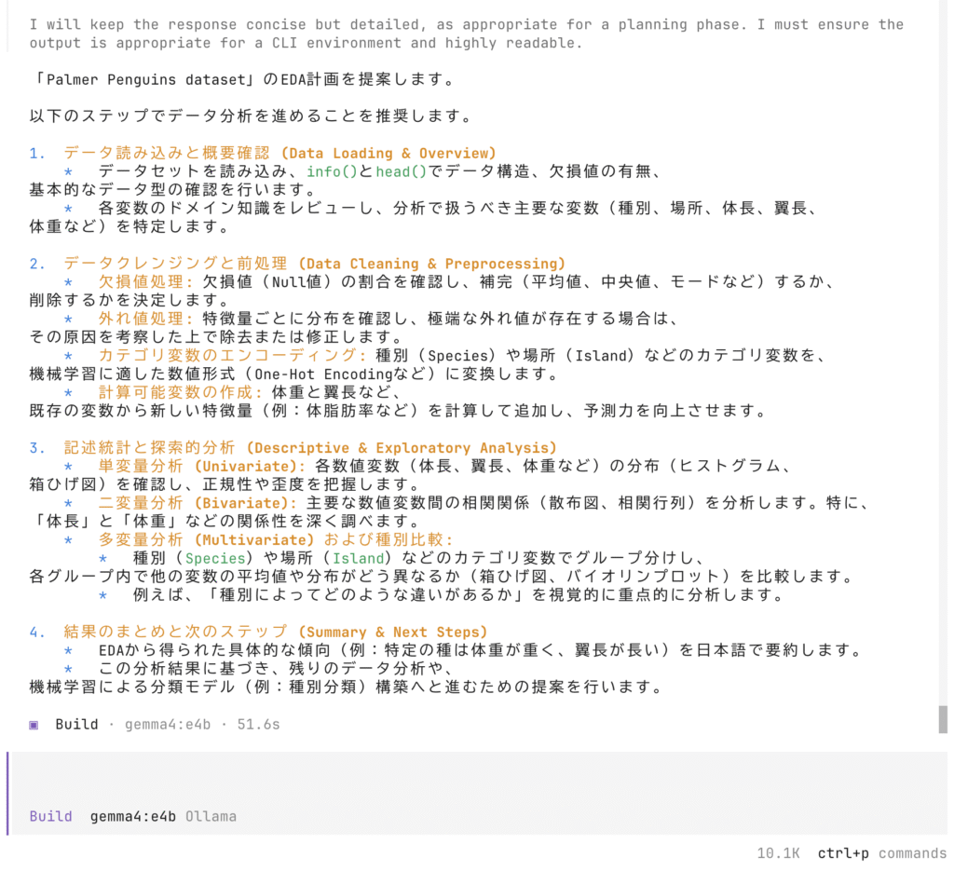Click the green Island keyword
The height and width of the screenshot is (871, 954).
359,558
